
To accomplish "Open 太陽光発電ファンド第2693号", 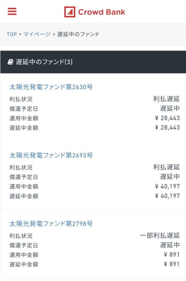I will (51, 156).
